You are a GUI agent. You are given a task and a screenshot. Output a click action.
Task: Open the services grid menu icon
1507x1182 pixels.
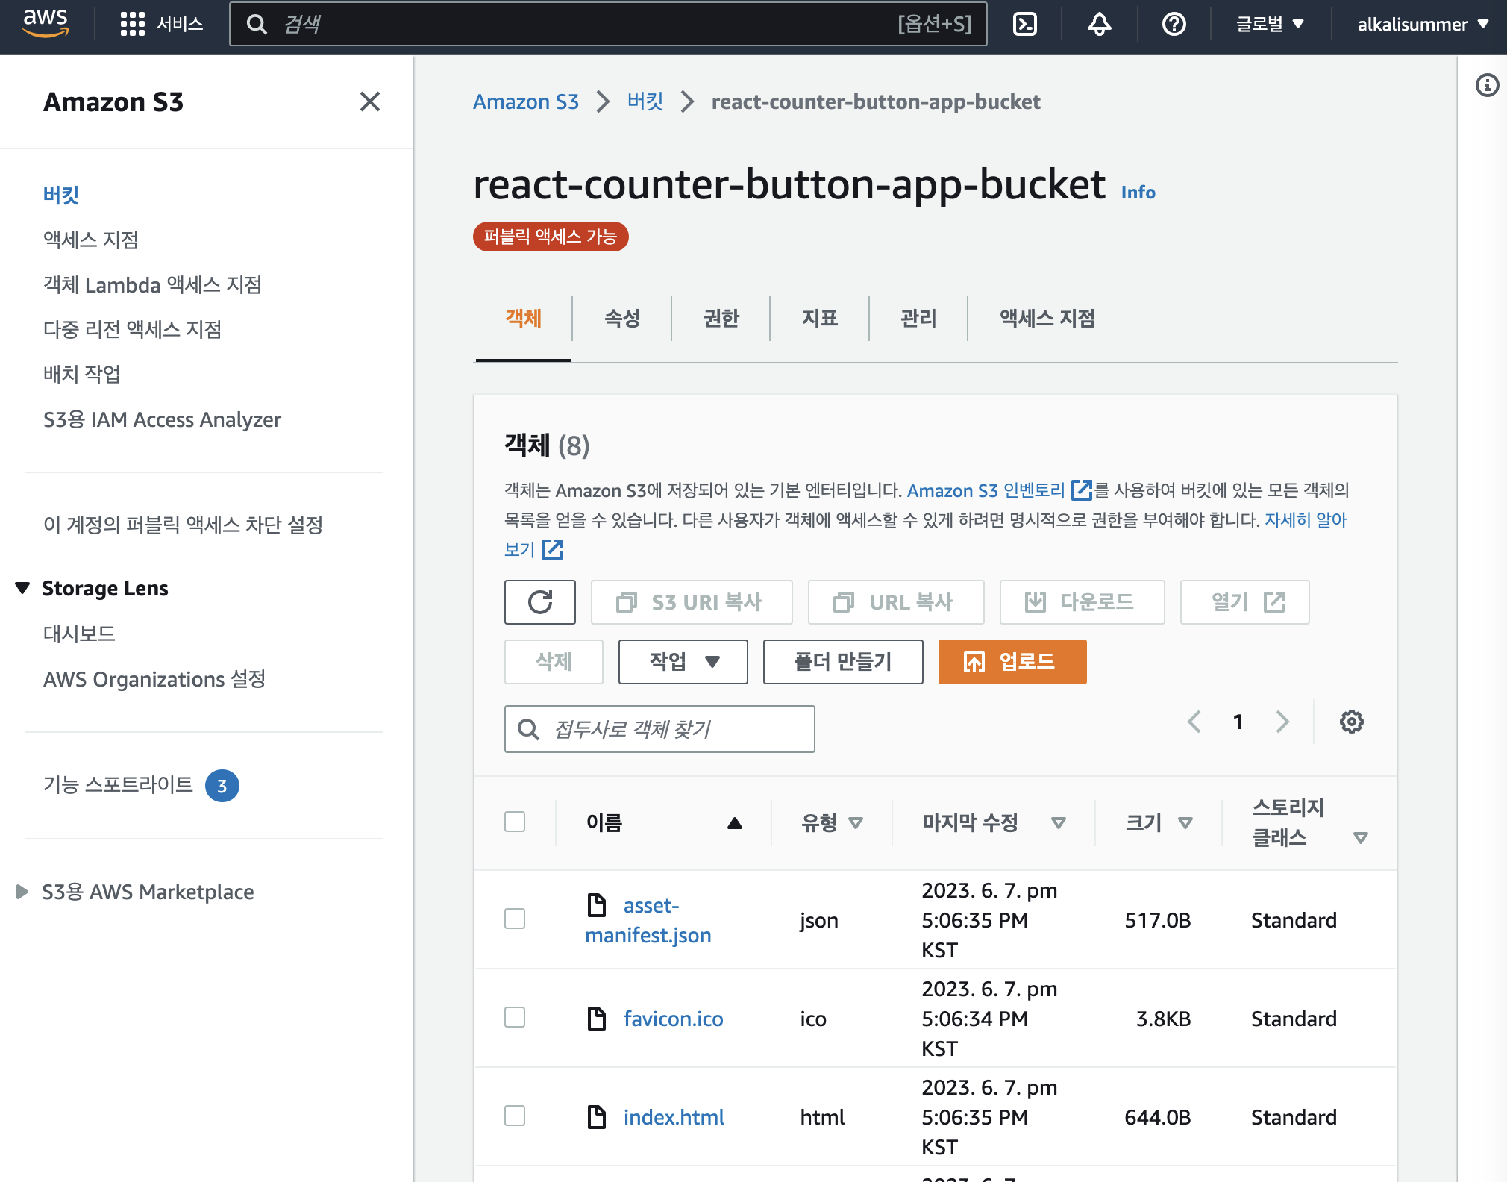pos(132,24)
